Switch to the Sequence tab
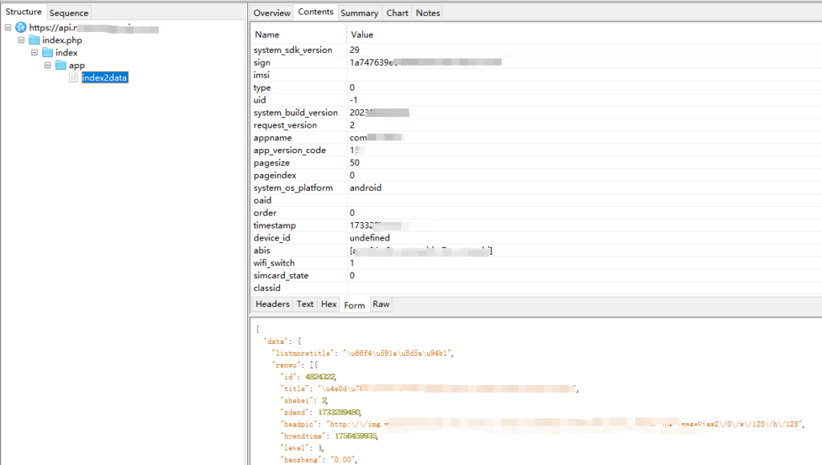This screenshot has height=465, width=822. (69, 13)
